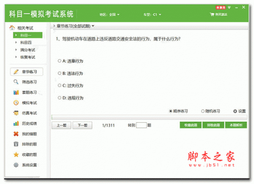Click the magnifier icon for 筛选练习
This screenshot has width=254, height=184.
point(16,82)
